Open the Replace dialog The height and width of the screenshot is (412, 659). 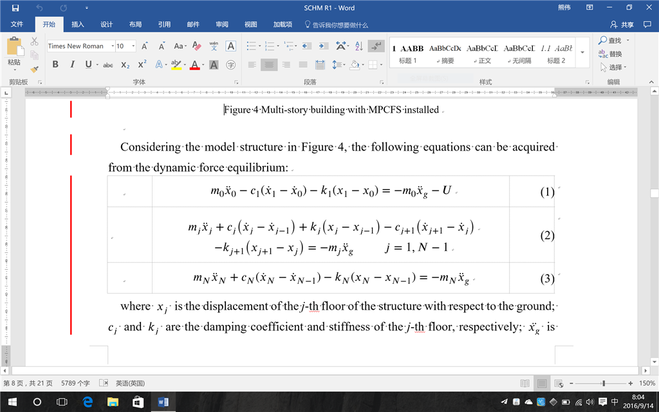[610, 54]
